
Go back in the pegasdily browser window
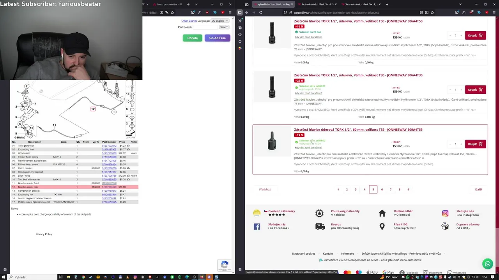246,12
